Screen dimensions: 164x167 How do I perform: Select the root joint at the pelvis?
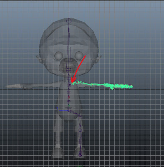(x=69, y=111)
